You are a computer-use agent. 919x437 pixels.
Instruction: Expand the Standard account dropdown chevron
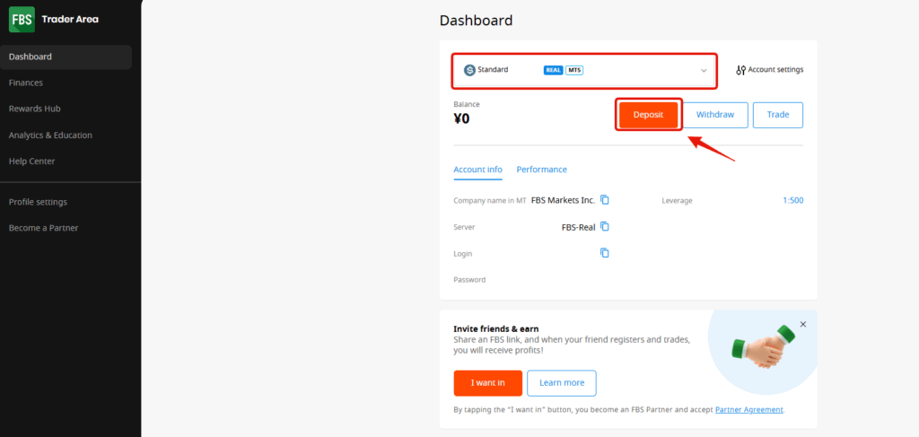click(x=704, y=70)
